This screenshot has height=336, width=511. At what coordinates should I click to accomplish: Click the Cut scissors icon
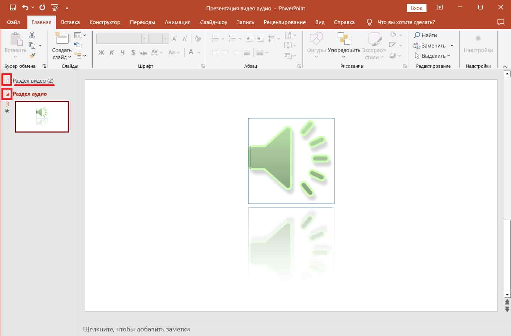[x=32, y=35]
